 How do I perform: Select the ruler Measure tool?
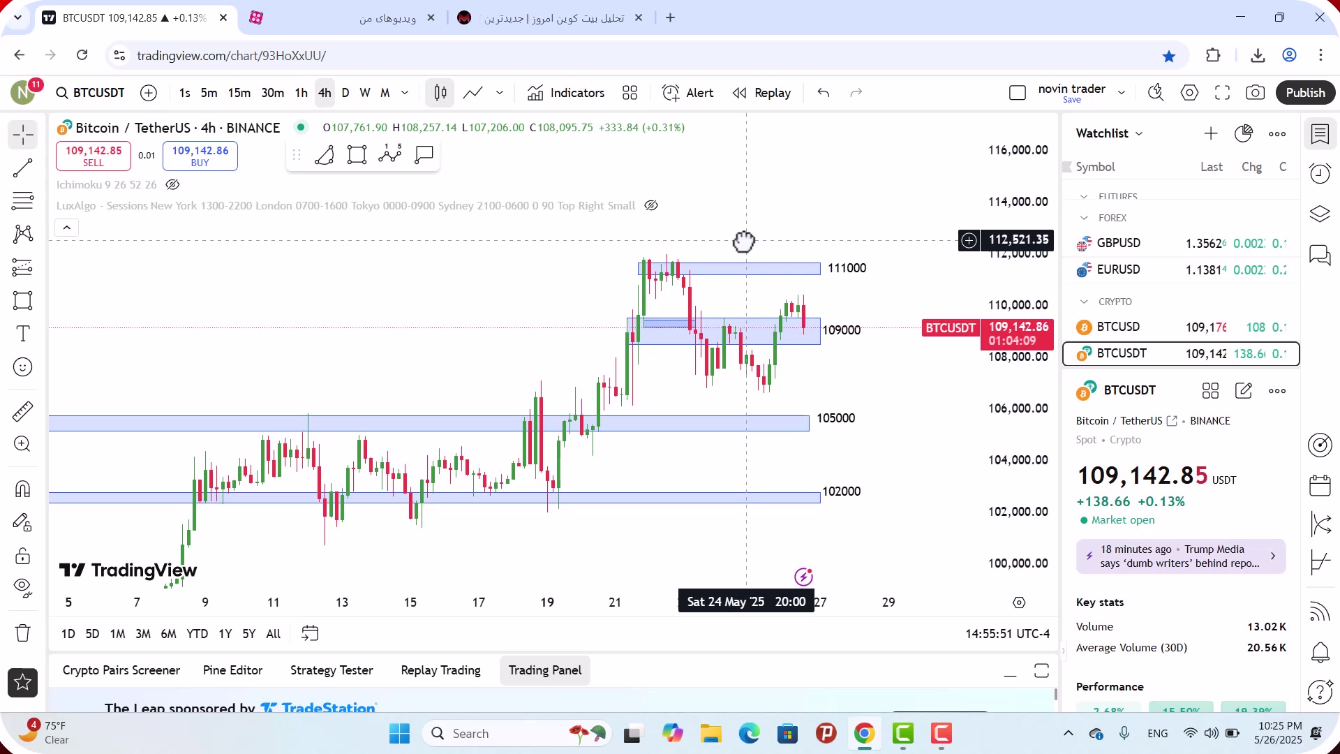pyautogui.click(x=22, y=411)
